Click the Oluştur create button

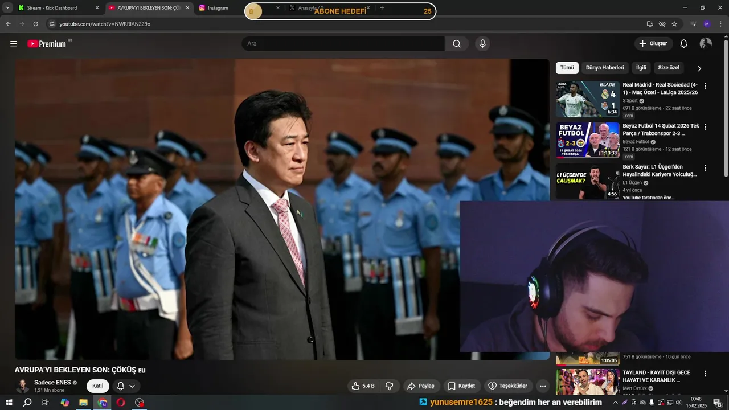coord(653,44)
